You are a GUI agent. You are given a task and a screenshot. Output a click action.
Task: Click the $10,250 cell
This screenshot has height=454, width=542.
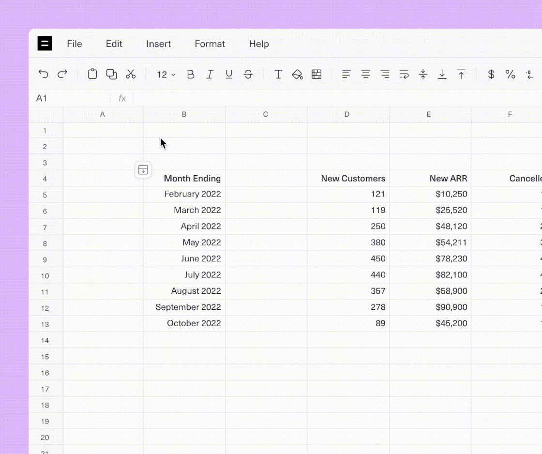430,194
